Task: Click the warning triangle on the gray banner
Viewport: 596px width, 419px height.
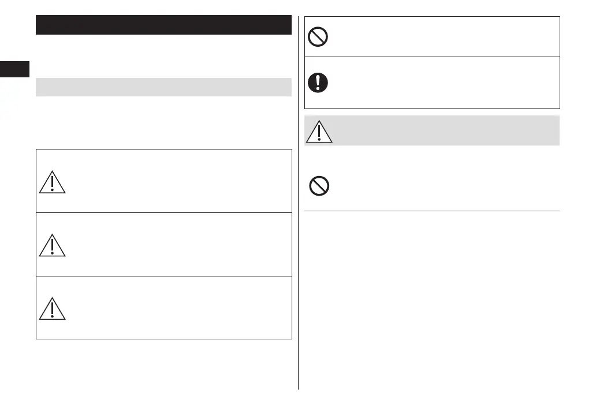Action: point(319,132)
